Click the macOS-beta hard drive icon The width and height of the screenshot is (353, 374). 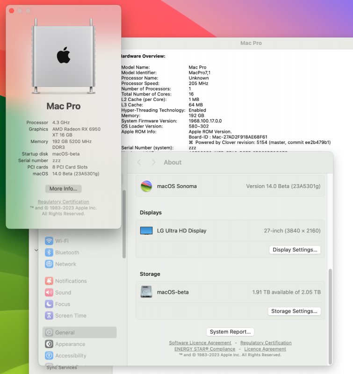(x=146, y=292)
